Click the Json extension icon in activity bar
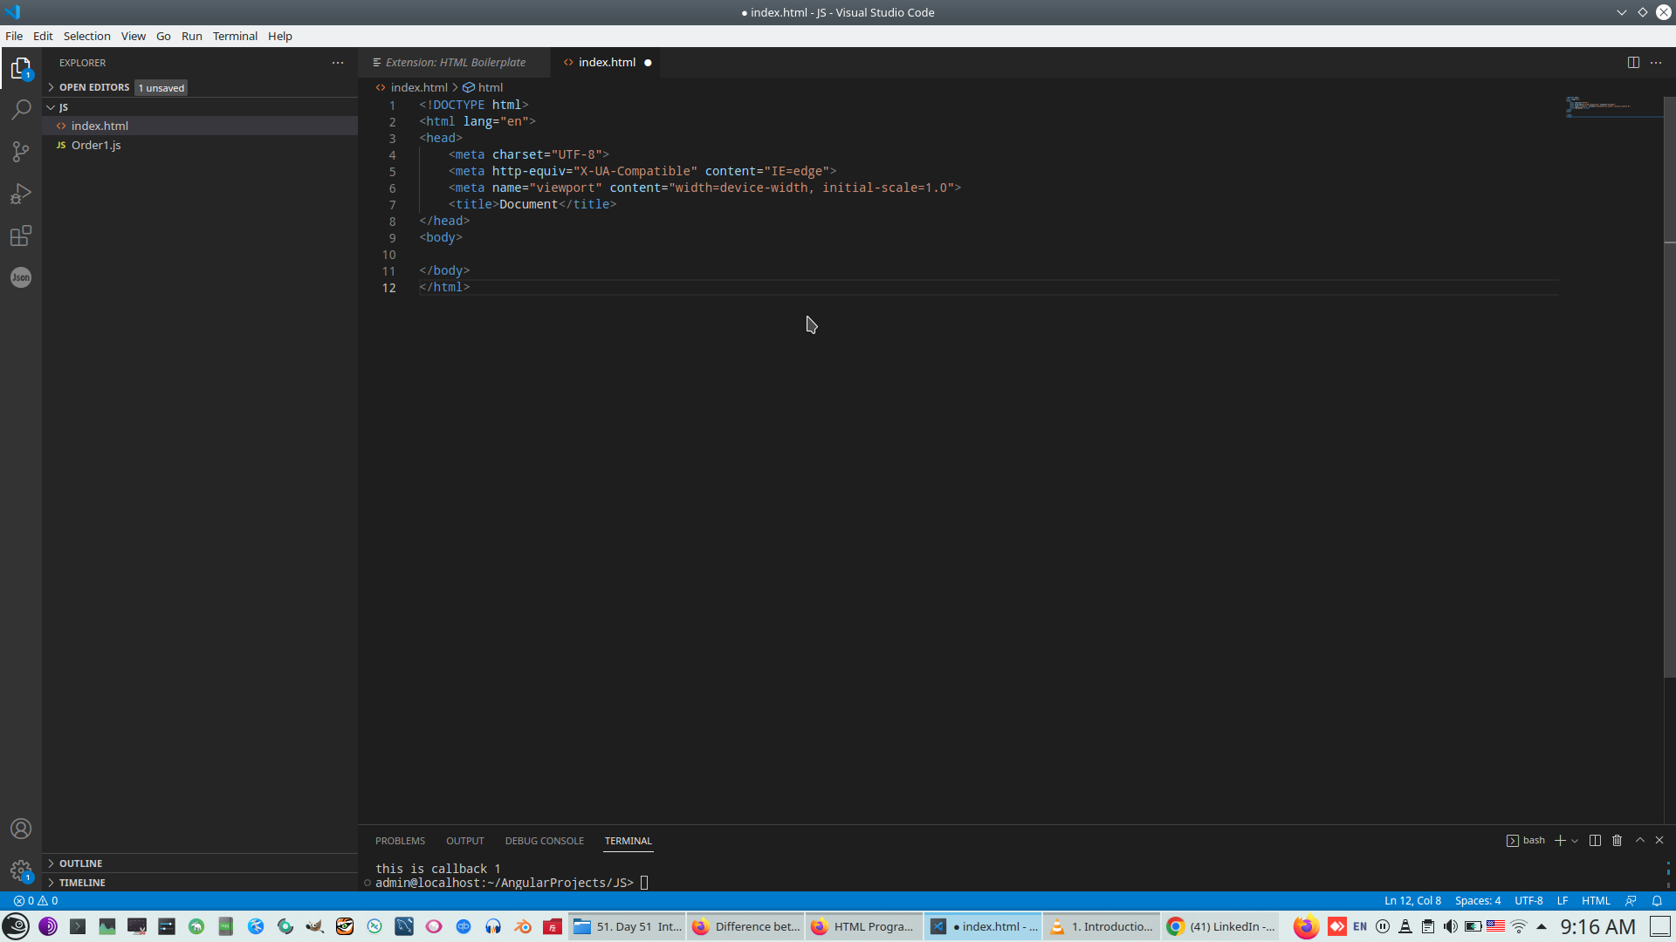The height and width of the screenshot is (942, 1676). (21, 277)
